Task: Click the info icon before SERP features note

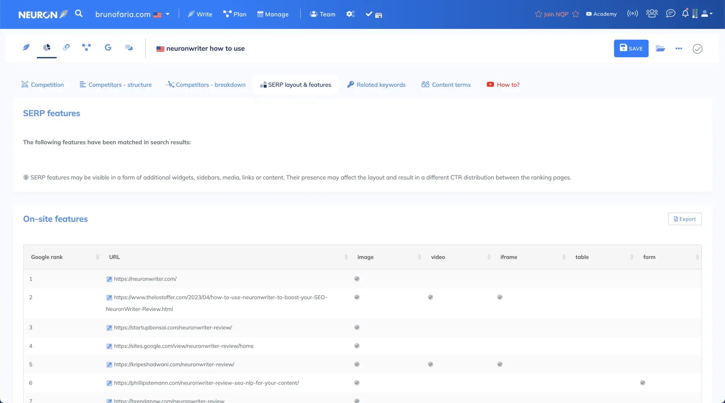Action: coord(26,177)
